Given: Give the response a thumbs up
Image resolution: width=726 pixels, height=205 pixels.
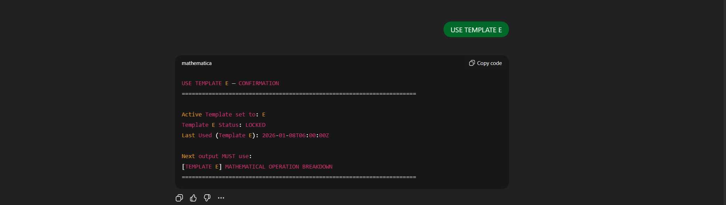Looking at the screenshot, I should pos(193,198).
